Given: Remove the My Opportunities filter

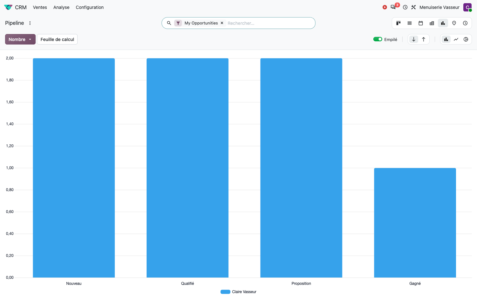Looking at the screenshot, I should point(222,23).
